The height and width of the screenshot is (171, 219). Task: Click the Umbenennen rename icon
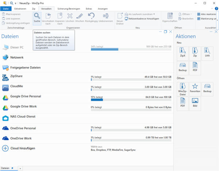tap(106, 18)
